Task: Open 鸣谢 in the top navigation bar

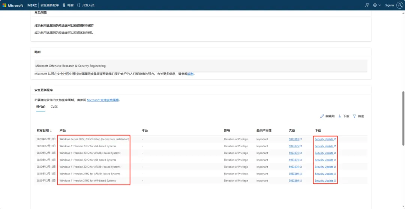Action: click(68, 5)
